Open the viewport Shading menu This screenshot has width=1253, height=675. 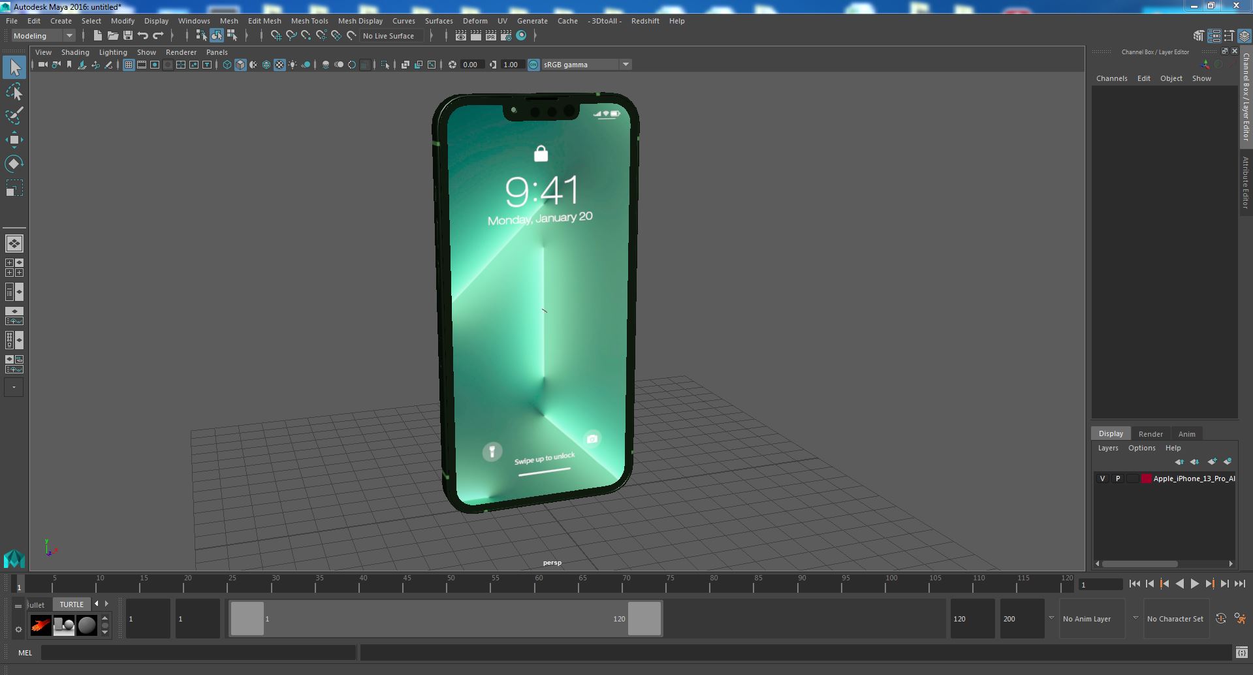(75, 52)
